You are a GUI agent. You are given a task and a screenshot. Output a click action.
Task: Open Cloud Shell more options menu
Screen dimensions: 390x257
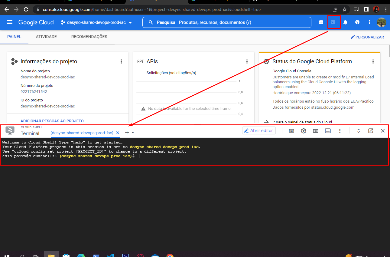340,131
